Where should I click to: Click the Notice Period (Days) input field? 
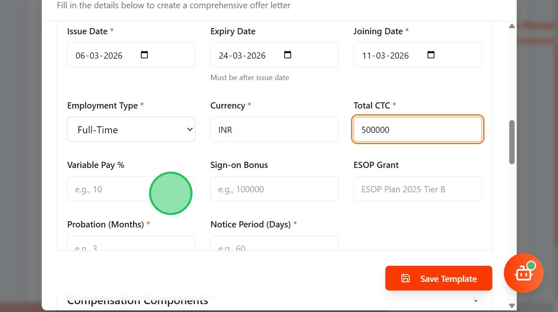click(x=274, y=244)
